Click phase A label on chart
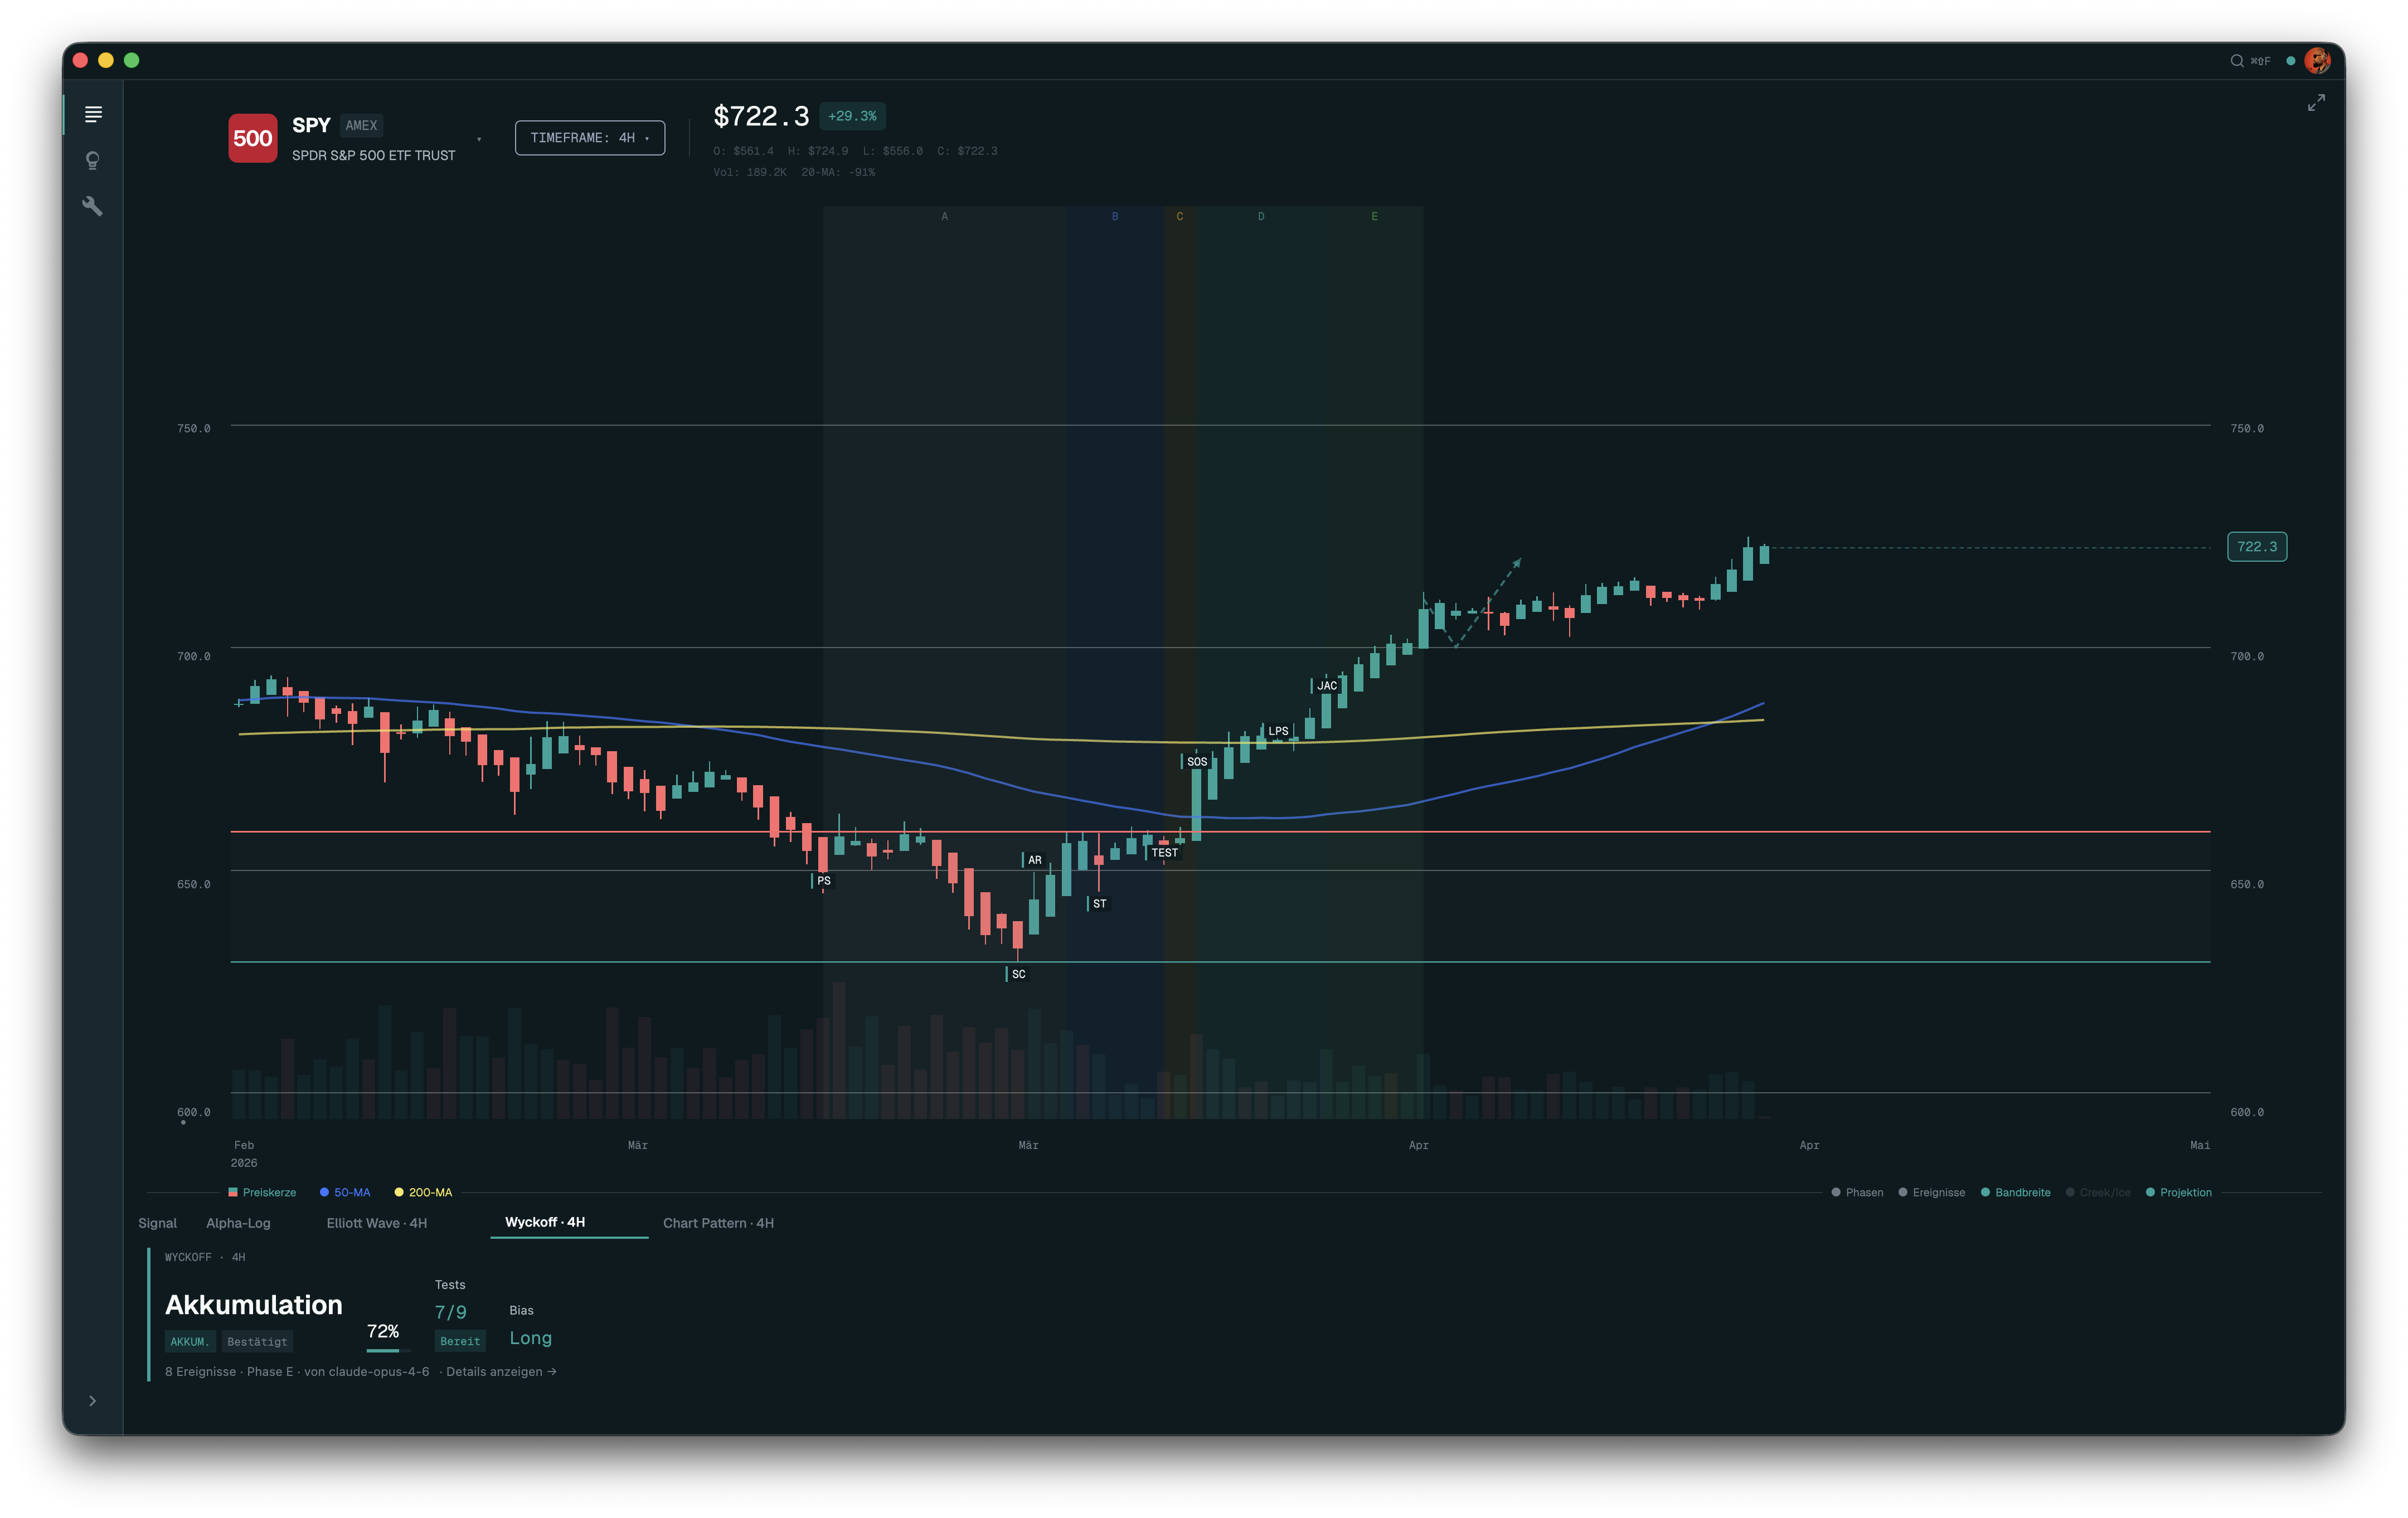This screenshot has width=2408, height=1518. [x=944, y=216]
